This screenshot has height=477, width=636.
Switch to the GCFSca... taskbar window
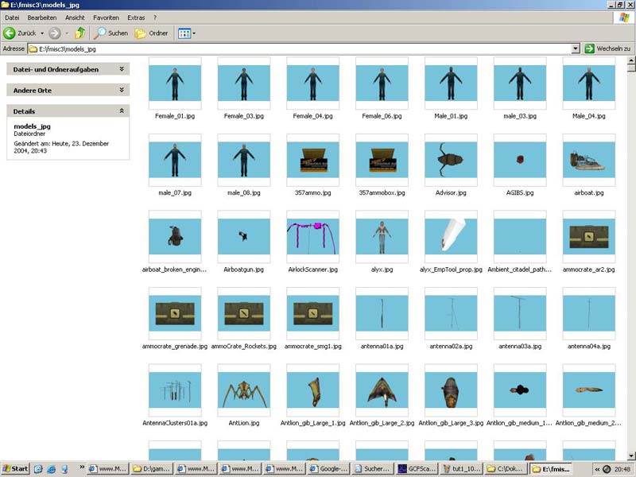417,469
